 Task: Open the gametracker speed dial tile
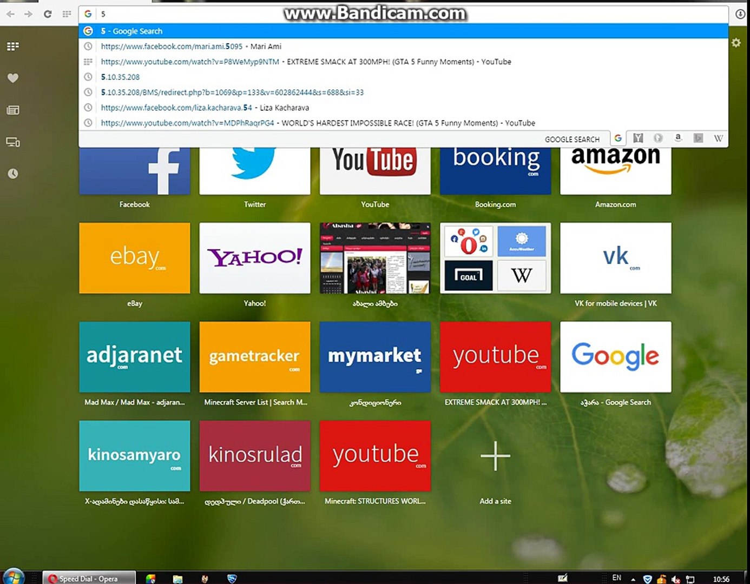pyautogui.click(x=255, y=357)
